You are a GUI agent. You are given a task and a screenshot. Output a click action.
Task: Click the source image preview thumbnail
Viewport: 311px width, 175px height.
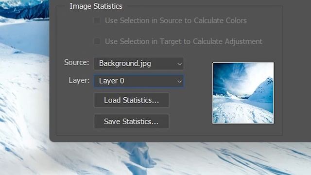tap(243, 93)
